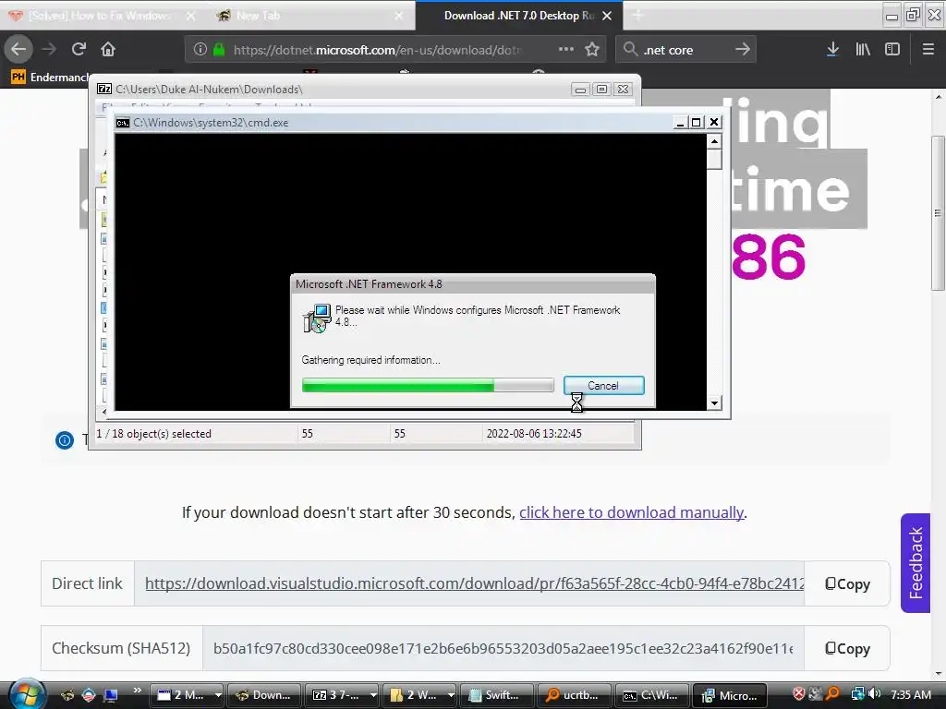
Task: Open the '2 M...' taskbar group
Action: pos(188,695)
